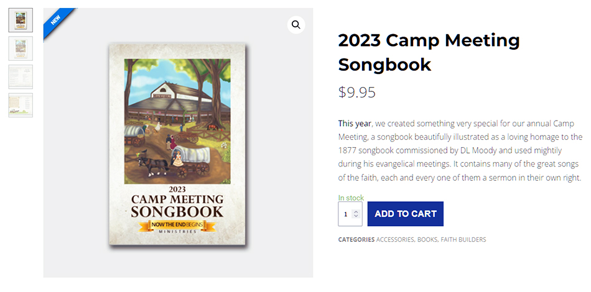The width and height of the screenshot is (591, 292).
Task: Open the Accessories category link
Action: (395, 240)
